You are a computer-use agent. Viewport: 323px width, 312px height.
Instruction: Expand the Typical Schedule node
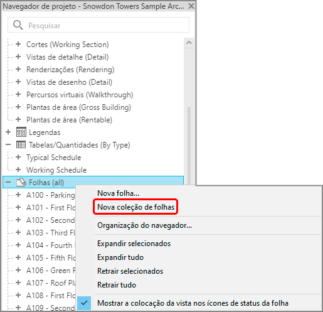(x=18, y=157)
